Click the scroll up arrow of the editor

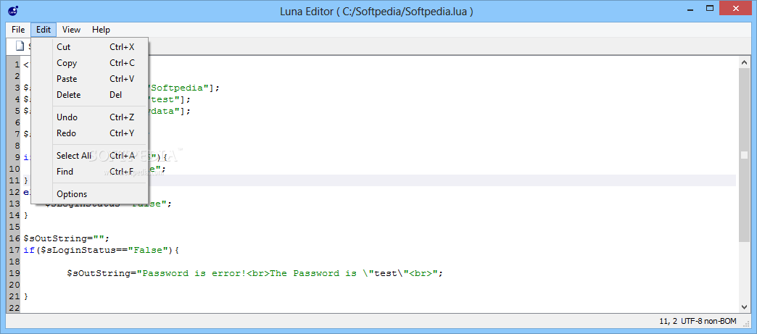pos(744,62)
